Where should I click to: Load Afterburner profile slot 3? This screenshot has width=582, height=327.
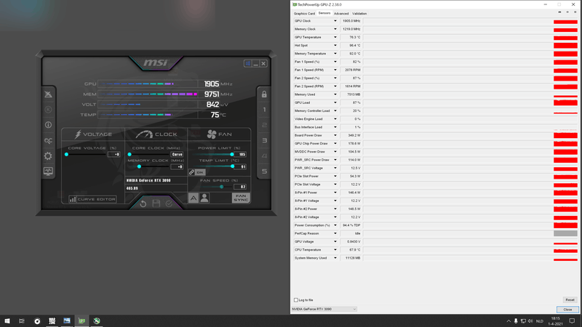click(x=264, y=140)
